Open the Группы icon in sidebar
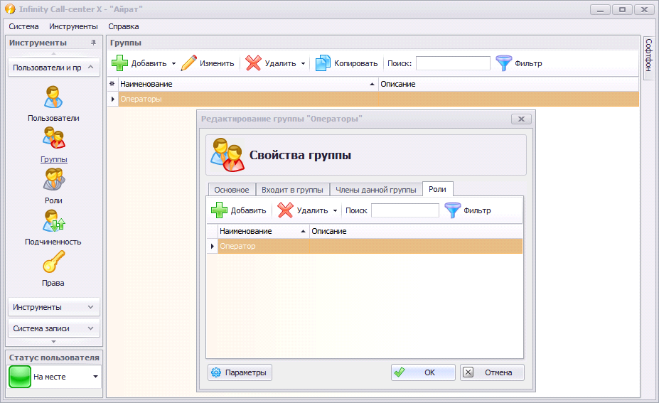This screenshot has width=659, height=403. [x=53, y=139]
